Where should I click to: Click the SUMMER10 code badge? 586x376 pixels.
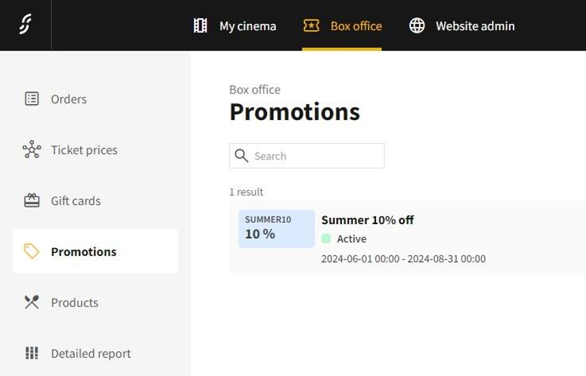277,228
